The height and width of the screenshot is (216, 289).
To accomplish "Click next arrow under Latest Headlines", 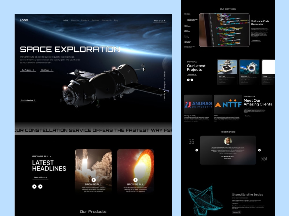I will point(40,187).
